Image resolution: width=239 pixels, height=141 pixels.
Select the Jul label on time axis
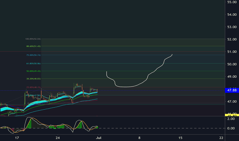click(99, 138)
